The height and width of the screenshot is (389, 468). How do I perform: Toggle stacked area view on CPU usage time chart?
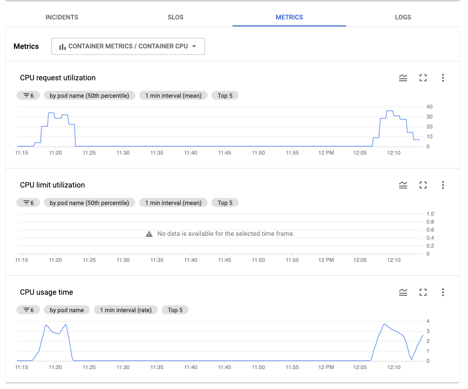click(403, 292)
